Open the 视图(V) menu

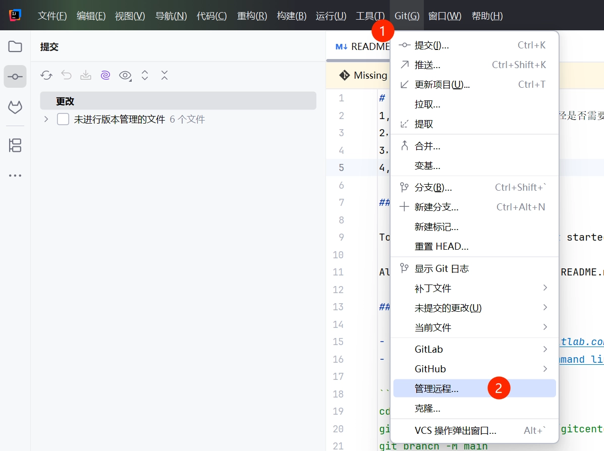point(130,16)
